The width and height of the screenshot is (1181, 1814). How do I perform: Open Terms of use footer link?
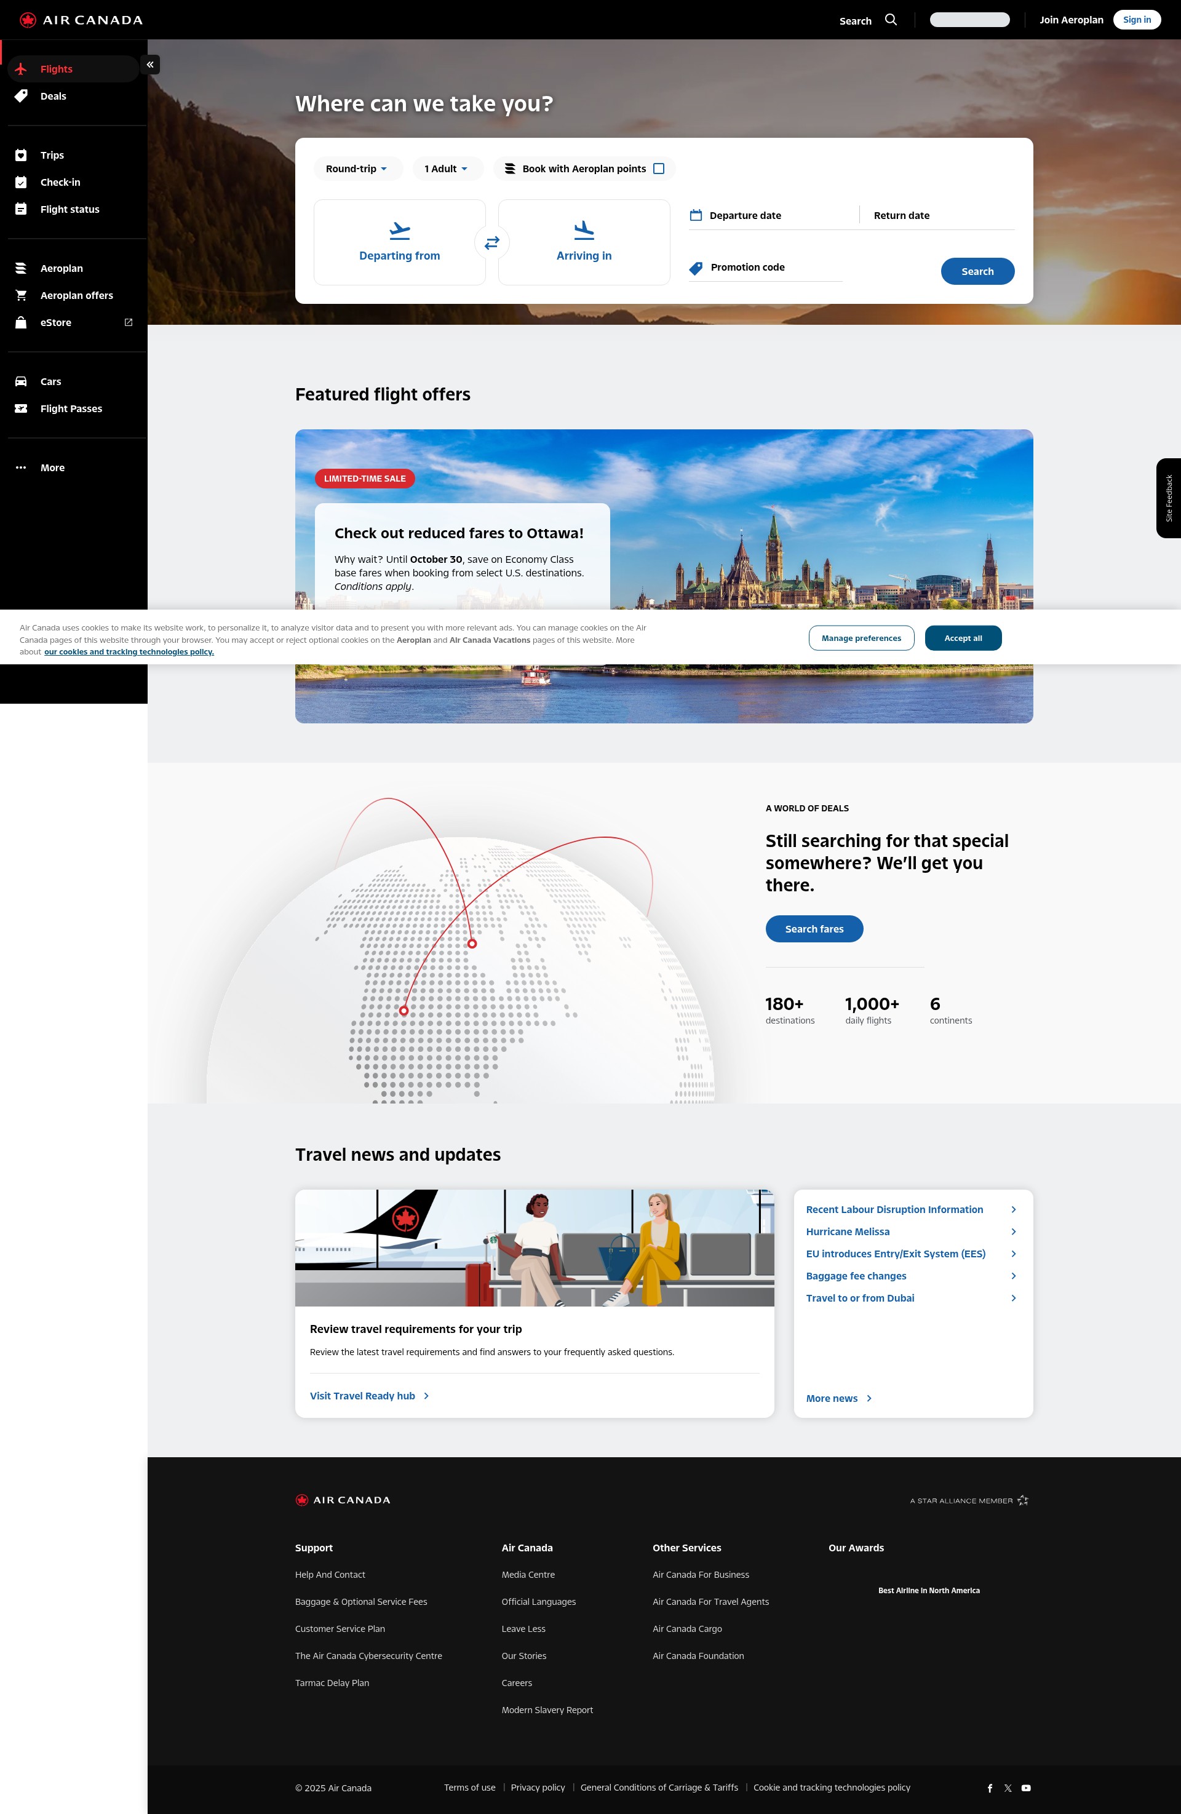[470, 1788]
